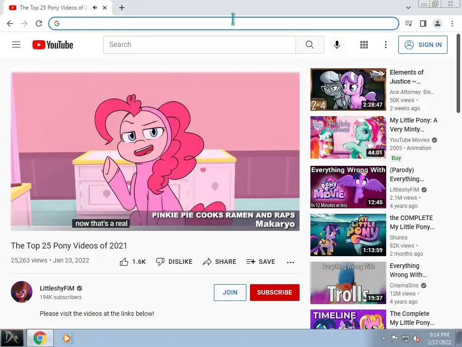Go back with browser back arrow

(x=10, y=23)
